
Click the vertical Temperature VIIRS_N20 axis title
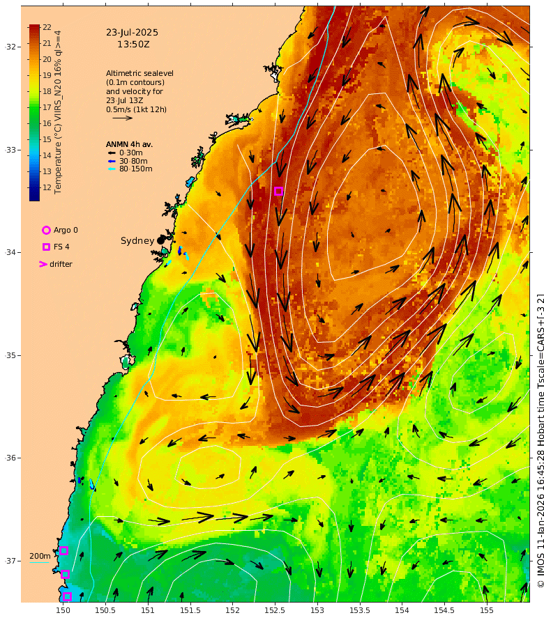click(x=58, y=112)
